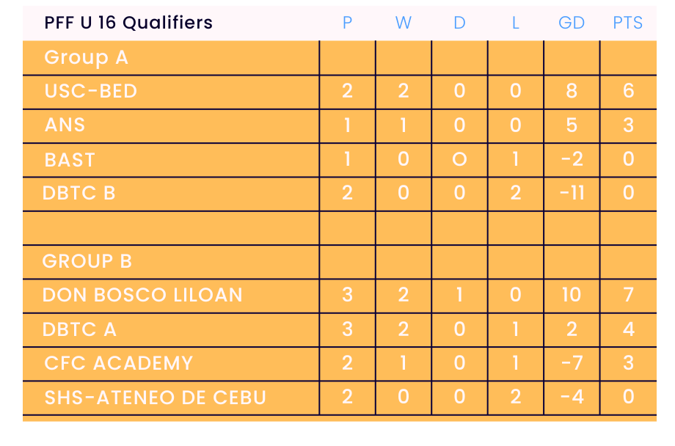
Task: Select CFC Academy's -7 goal difference cell
Action: (x=572, y=363)
